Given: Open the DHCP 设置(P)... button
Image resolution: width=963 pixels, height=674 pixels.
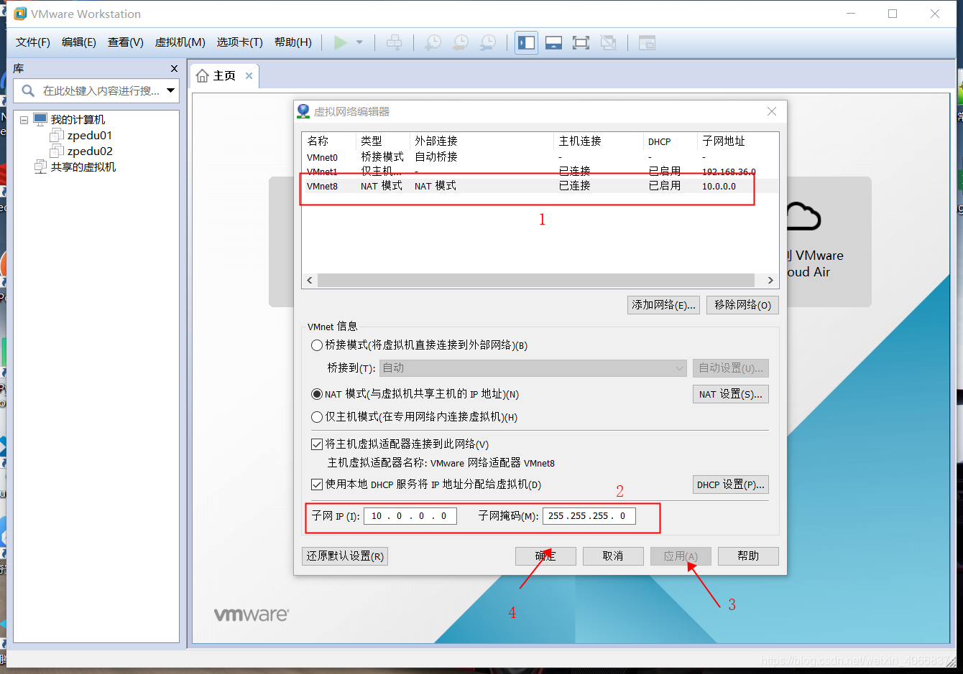Looking at the screenshot, I should click(x=731, y=485).
